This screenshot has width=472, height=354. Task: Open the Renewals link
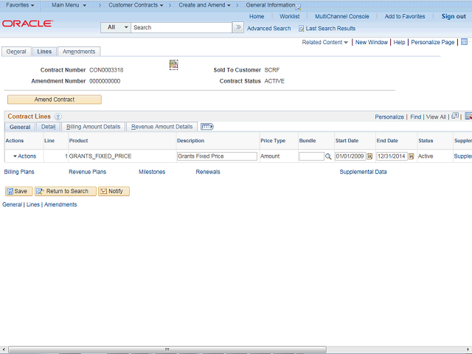click(x=208, y=172)
